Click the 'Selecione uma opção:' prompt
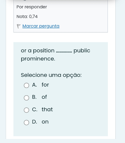125x143 pixels. pos(51,75)
